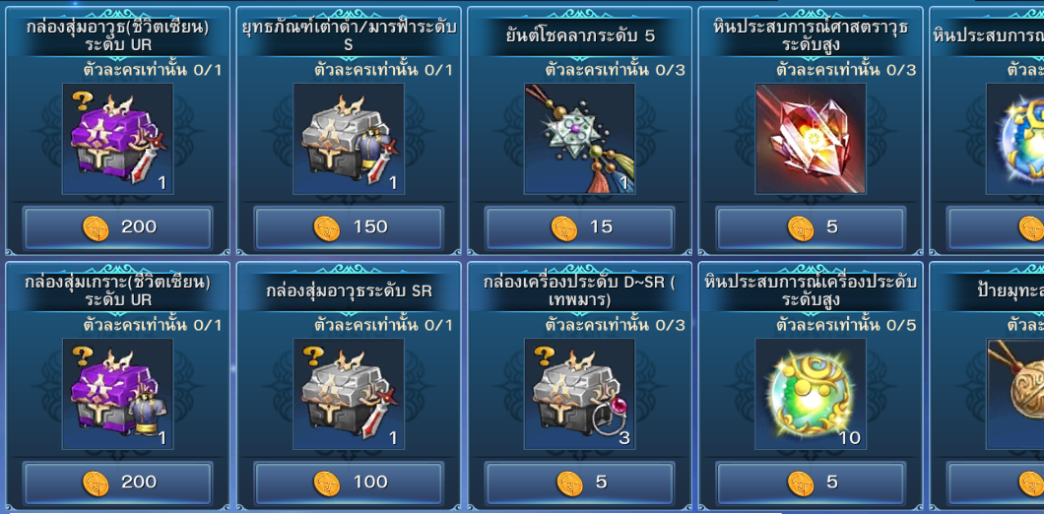The height and width of the screenshot is (514, 1044).
Task: Tap the star charm talisman level 5 icon
Action: pyautogui.click(x=579, y=139)
